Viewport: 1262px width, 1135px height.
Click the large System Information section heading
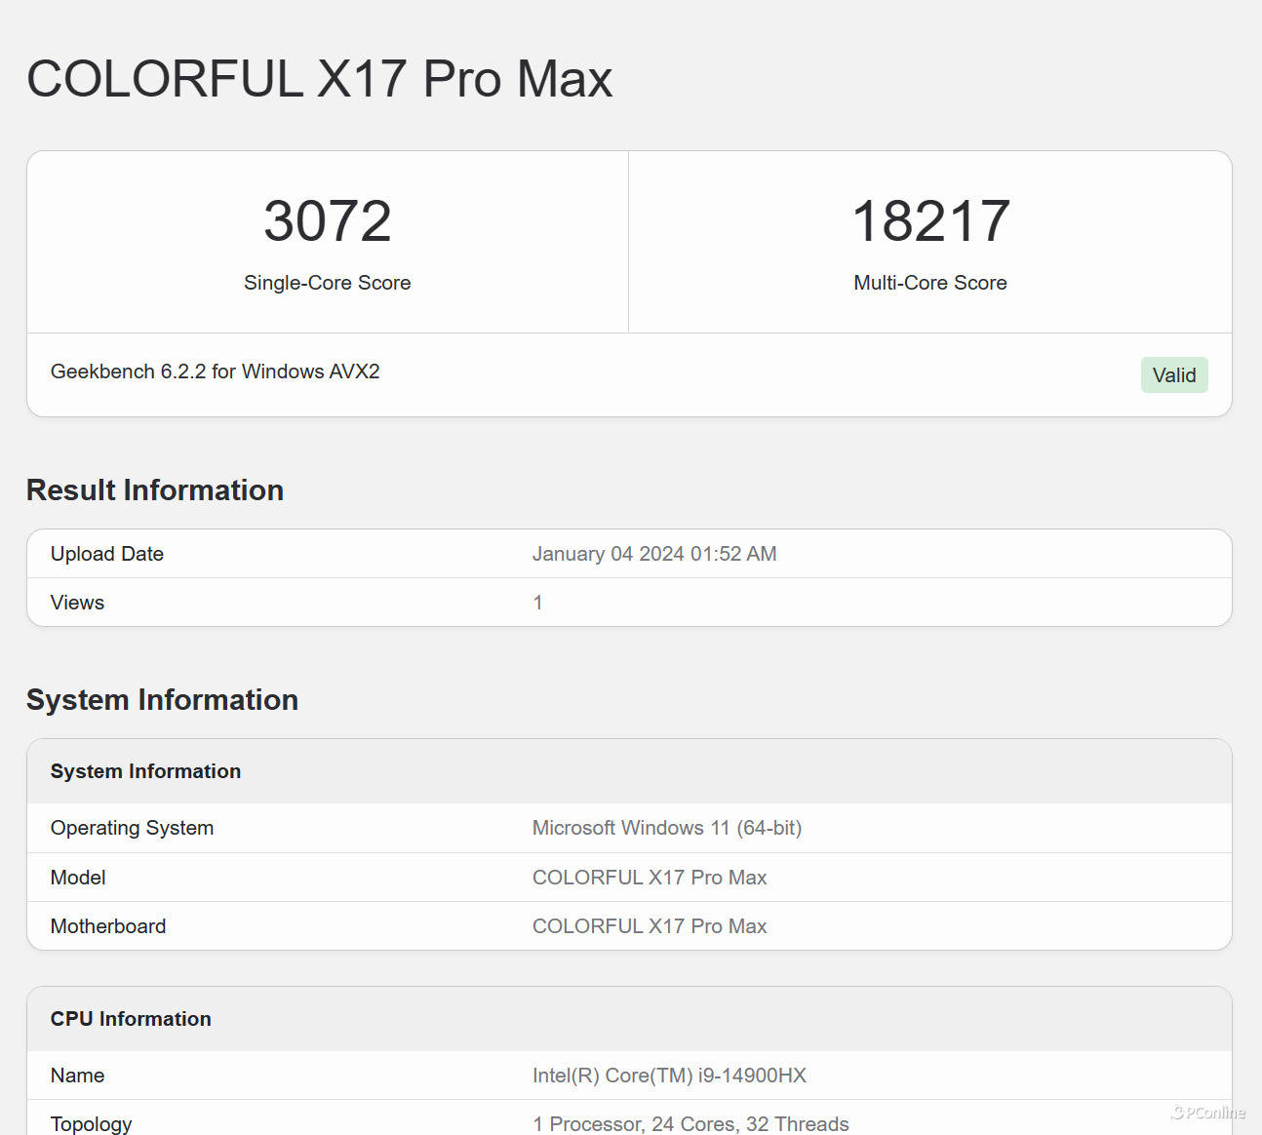tap(162, 699)
